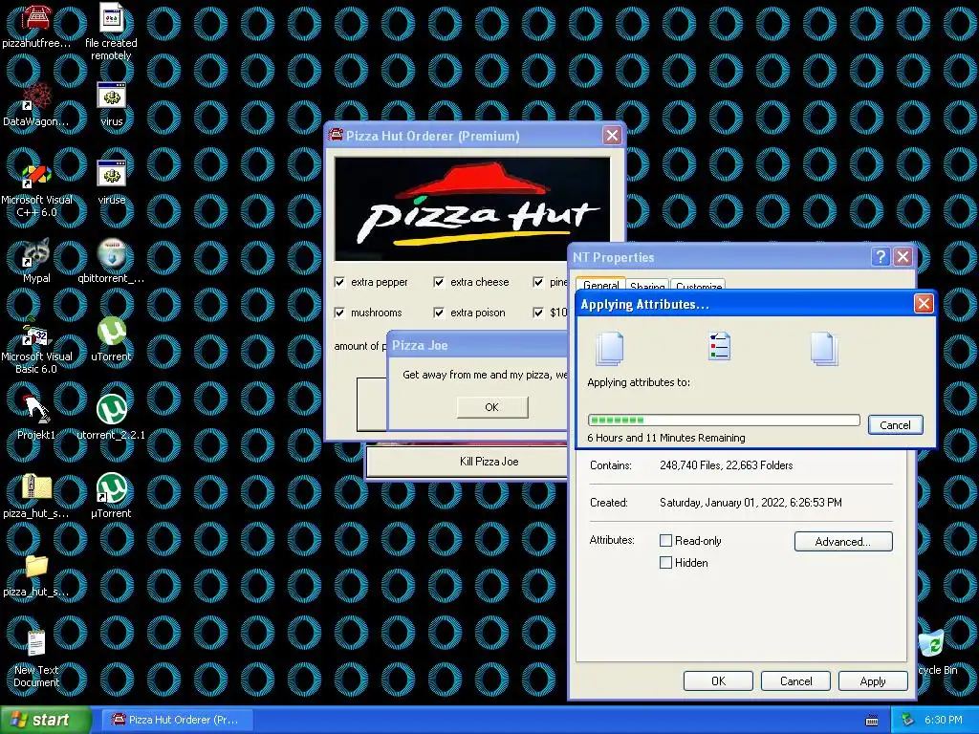Open the Windows Start menu
Screen dimensions: 979x734
46,720
